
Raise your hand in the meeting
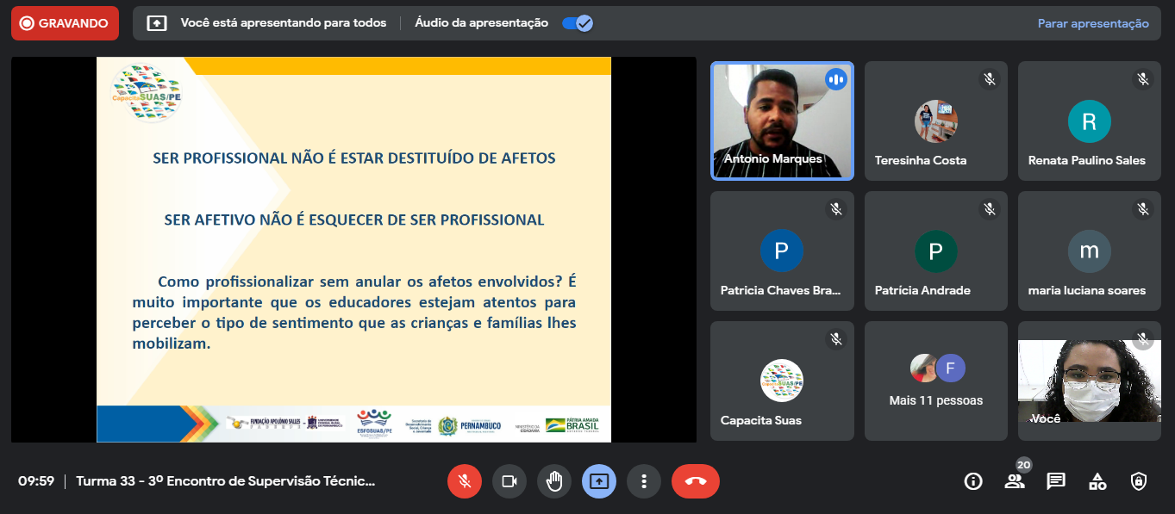554,481
